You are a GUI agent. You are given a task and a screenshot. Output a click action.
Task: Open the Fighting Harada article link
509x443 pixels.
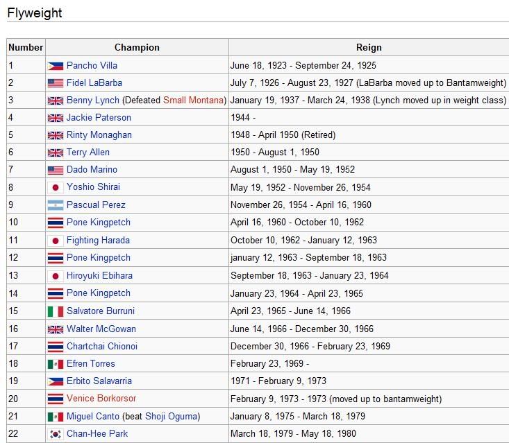click(98, 240)
